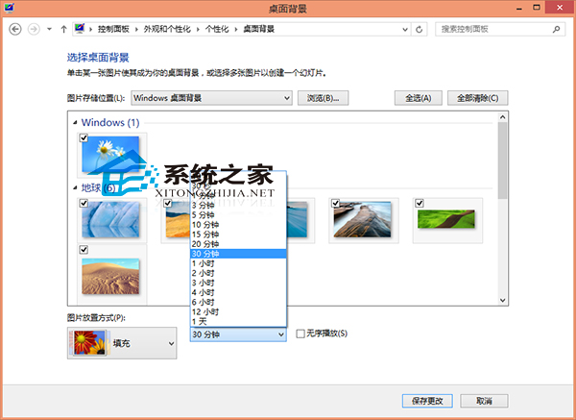Click the 取消 button
Image resolution: width=576 pixels, height=420 pixels.
click(x=484, y=401)
